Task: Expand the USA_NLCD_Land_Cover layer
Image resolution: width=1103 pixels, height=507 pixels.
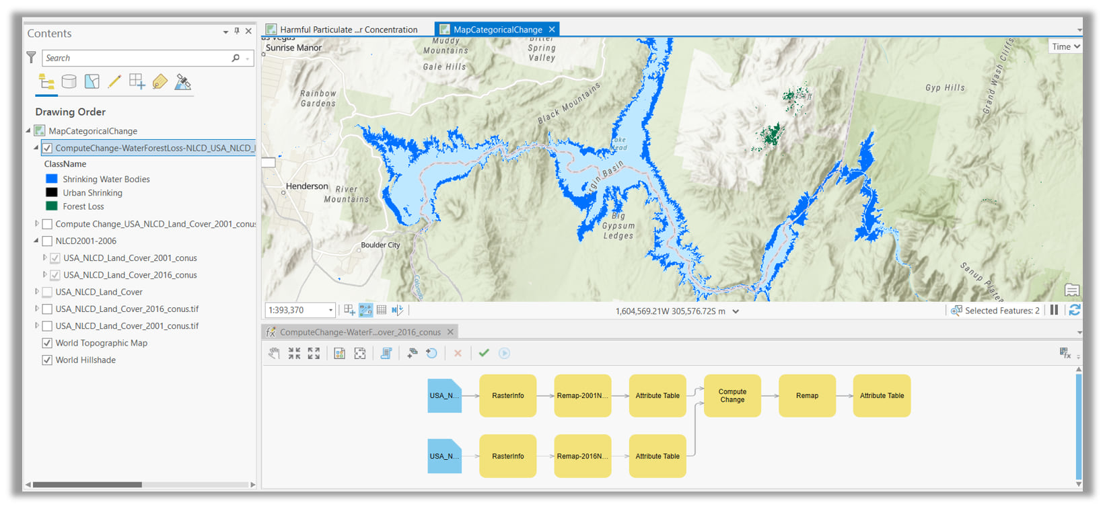Action: pyautogui.click(x=36, y=291)
